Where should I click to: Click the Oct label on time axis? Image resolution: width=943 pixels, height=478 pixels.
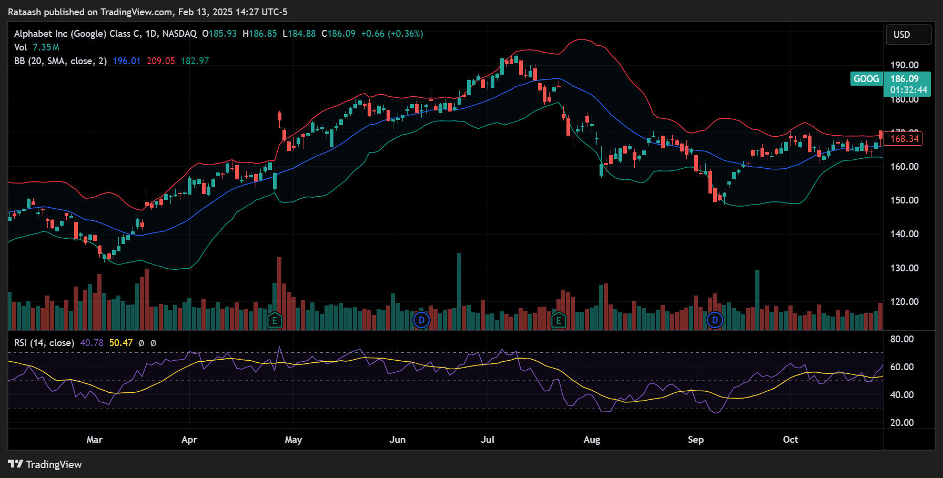790,440
